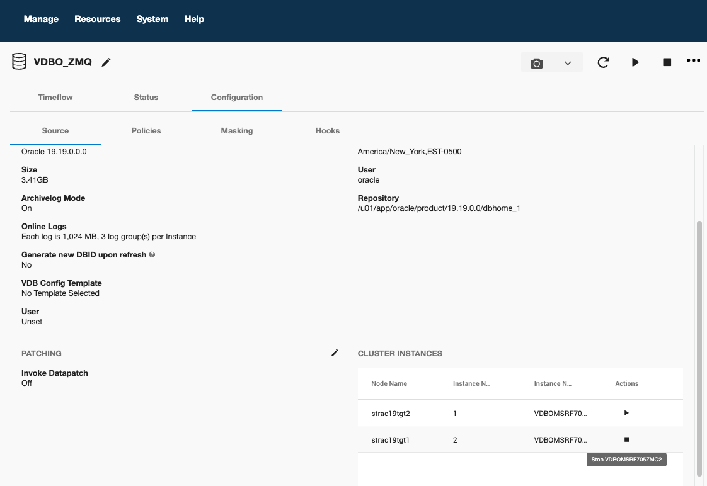Refresh the VDBO_ZMQ virtual database

click(603, 62)
